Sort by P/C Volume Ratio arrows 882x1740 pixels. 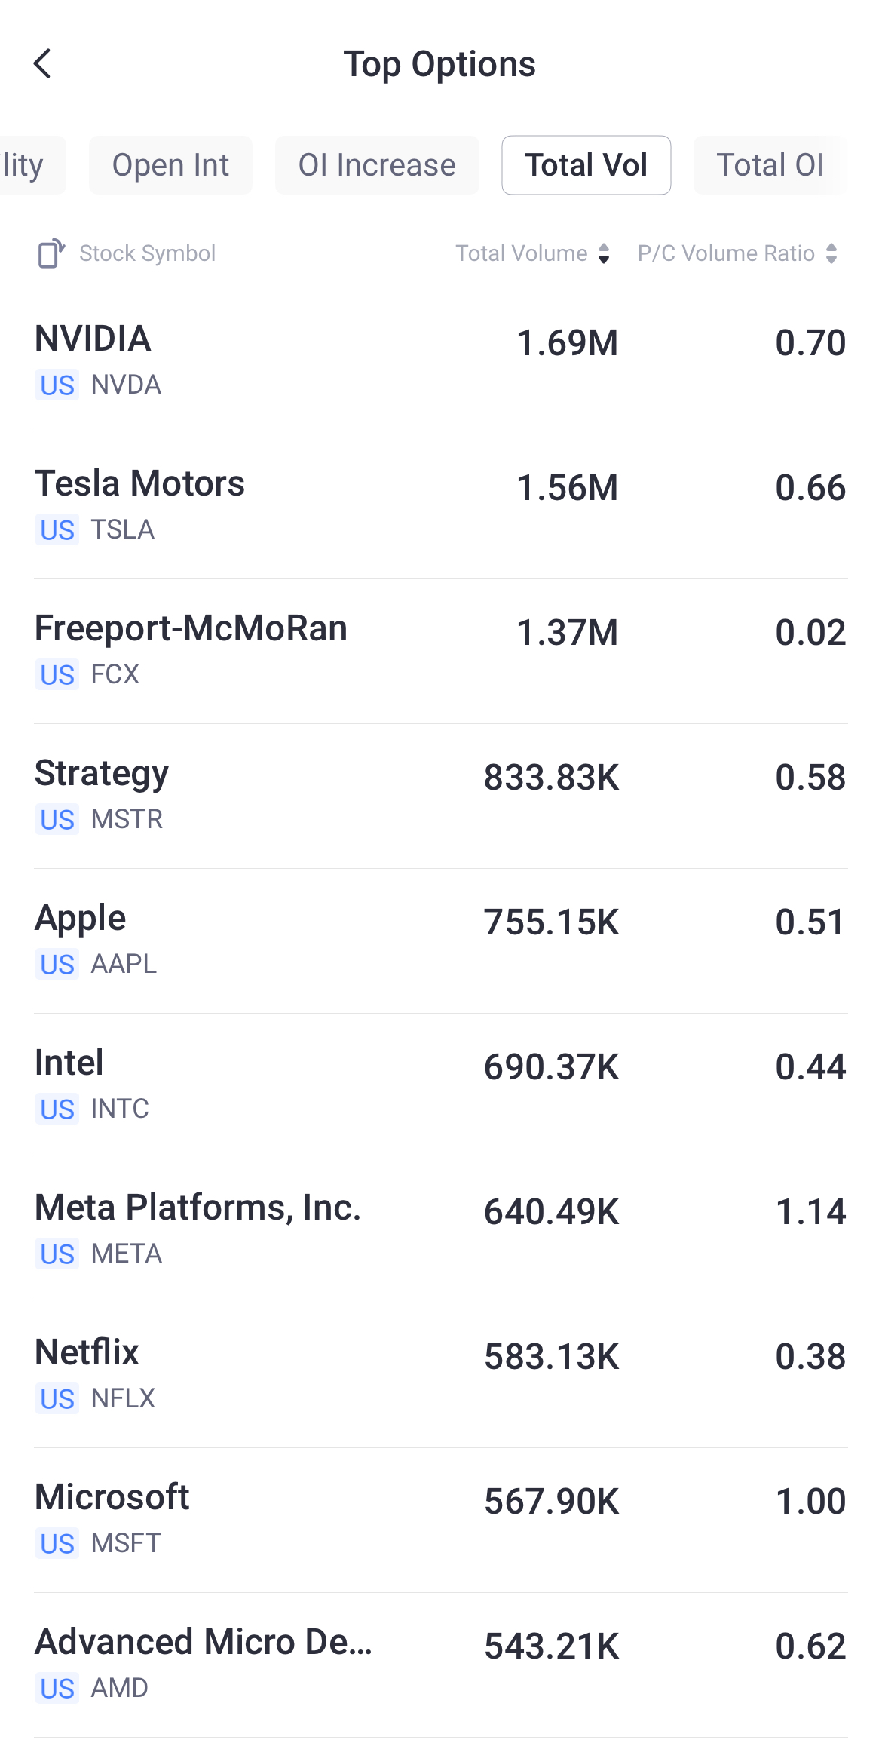pos(831,253)
